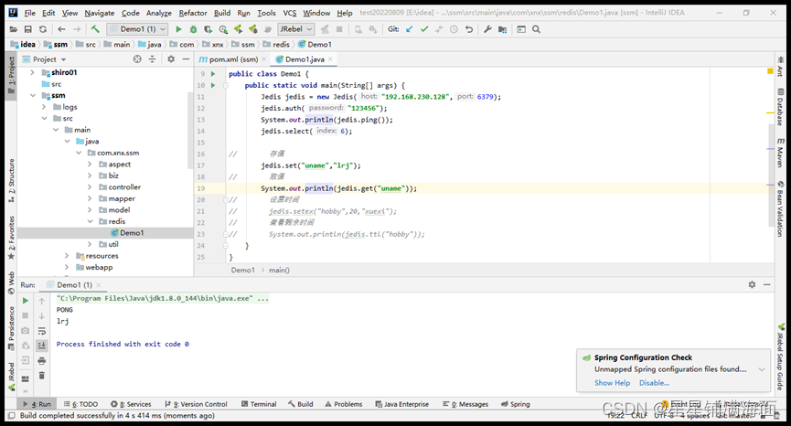Toggle soft-wrap in Run console

click(x=42, y=330)
